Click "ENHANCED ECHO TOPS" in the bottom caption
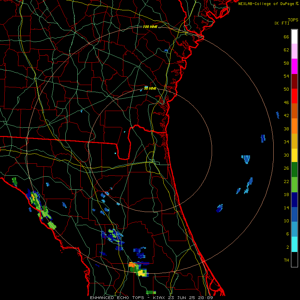Screen dimensions: 300x300 117,298
